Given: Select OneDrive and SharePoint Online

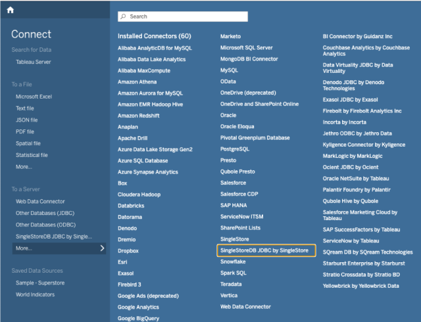Looking at the screenshot, I should click(x=259, y=104).
